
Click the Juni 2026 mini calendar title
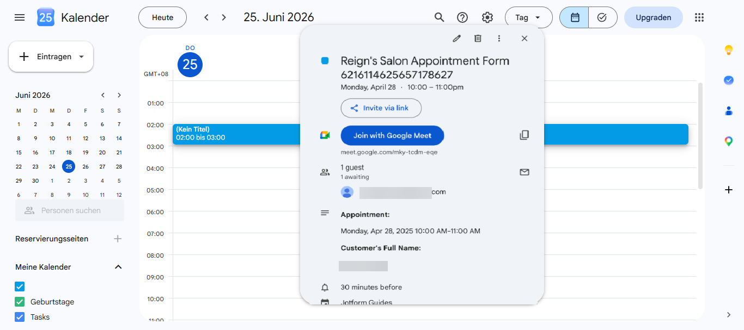(x=33, y=95)
